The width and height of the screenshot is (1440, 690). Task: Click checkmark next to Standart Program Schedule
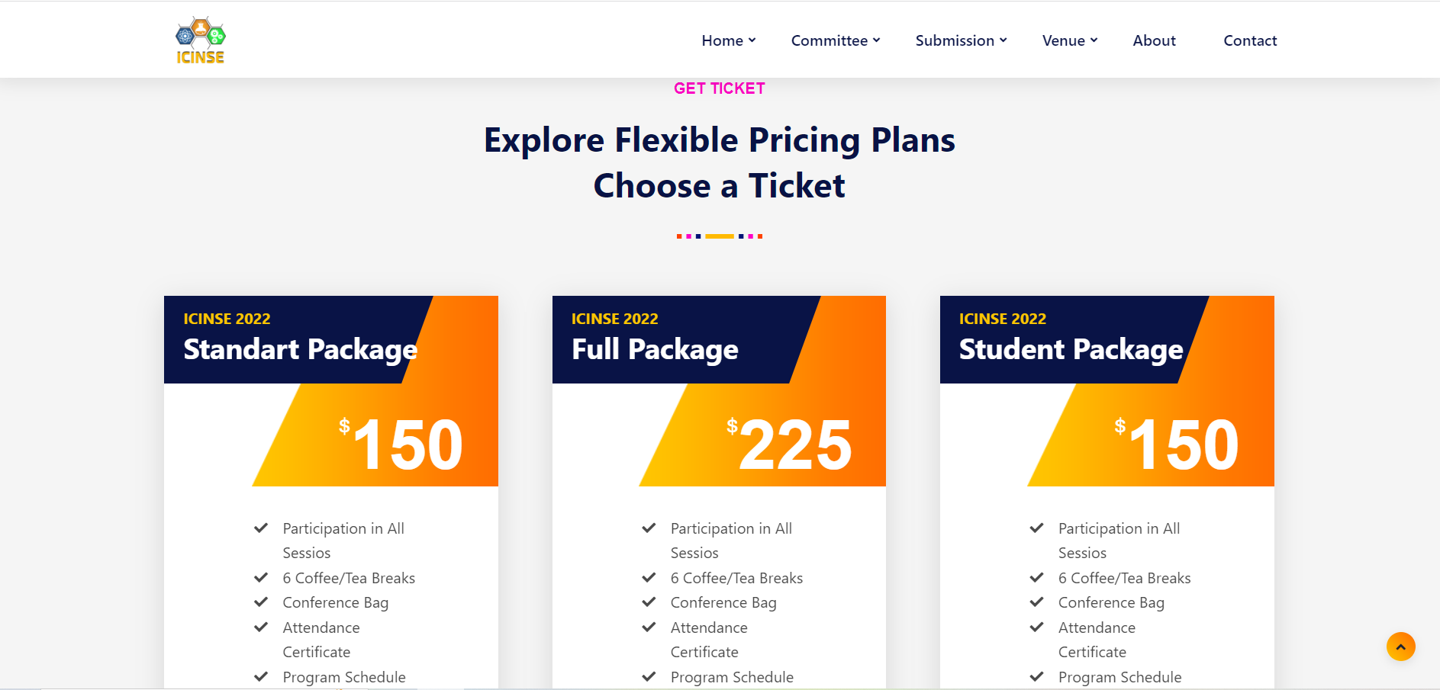(x=261, y=677)
